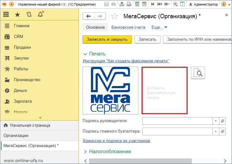Open the notifications bell icon
Viewport: 232px width, 164px height.
click(x=41, y=14)
